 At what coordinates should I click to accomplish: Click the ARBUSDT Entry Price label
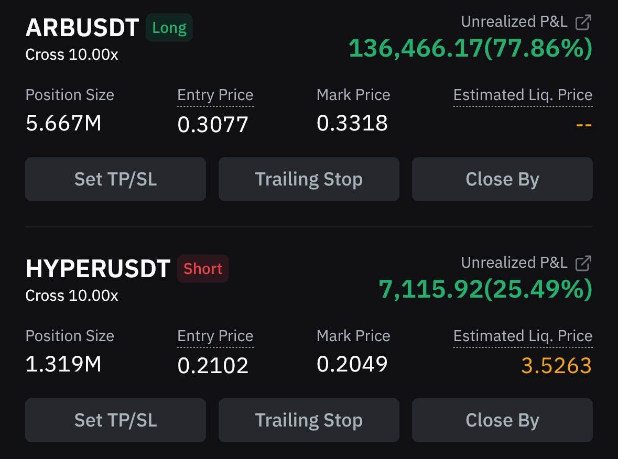tap(215, 95)
